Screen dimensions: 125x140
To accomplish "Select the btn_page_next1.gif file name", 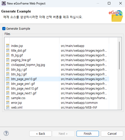I will (x=24, y=93).
